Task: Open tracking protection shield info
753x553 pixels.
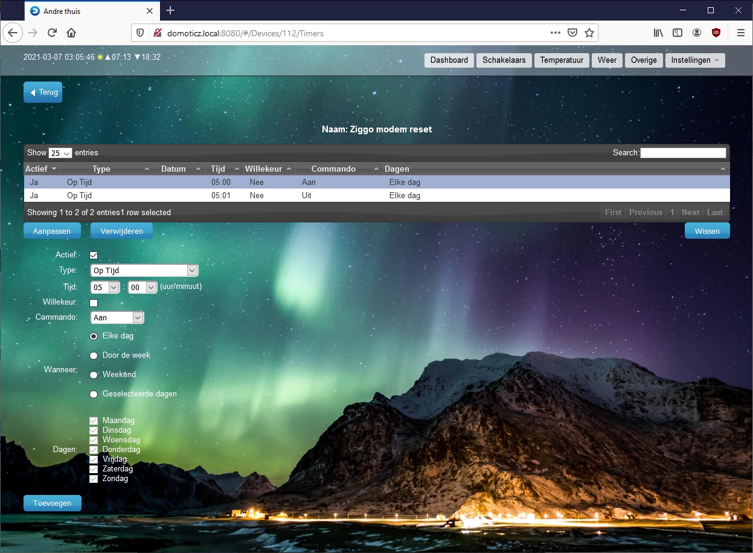Action: (140, 33)
